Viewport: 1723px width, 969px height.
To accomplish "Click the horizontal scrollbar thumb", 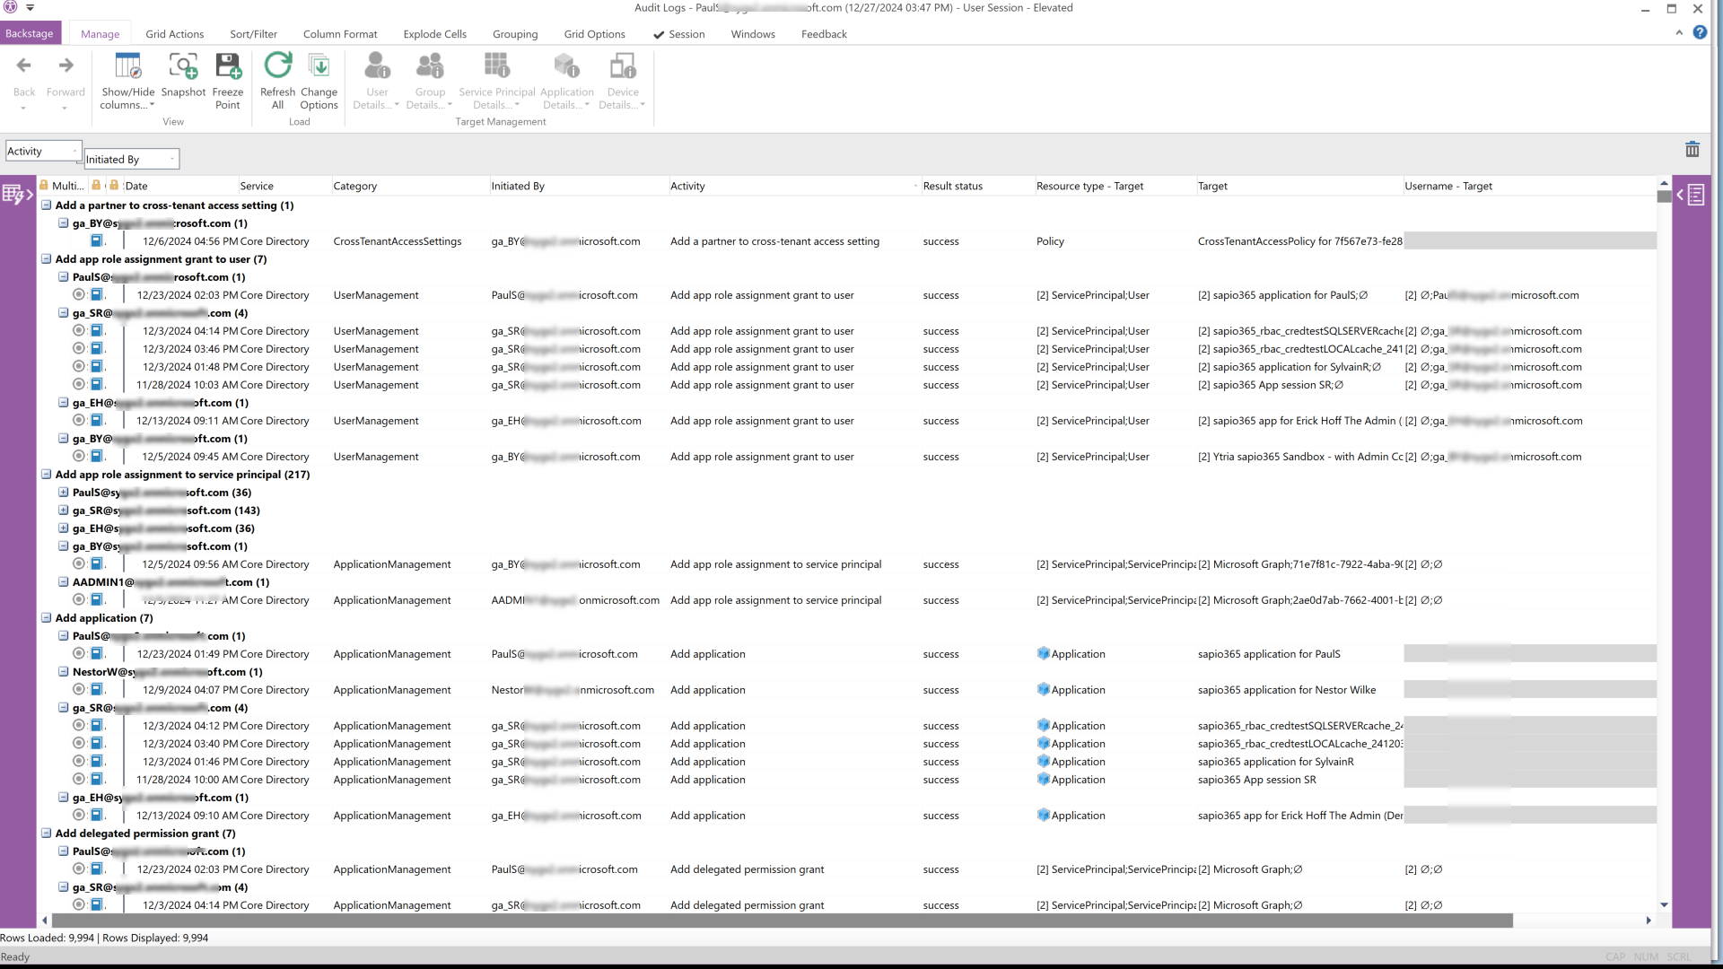I will pos(781,921).
